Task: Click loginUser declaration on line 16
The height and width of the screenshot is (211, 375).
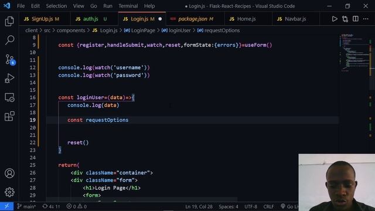Action: point(90,98)
